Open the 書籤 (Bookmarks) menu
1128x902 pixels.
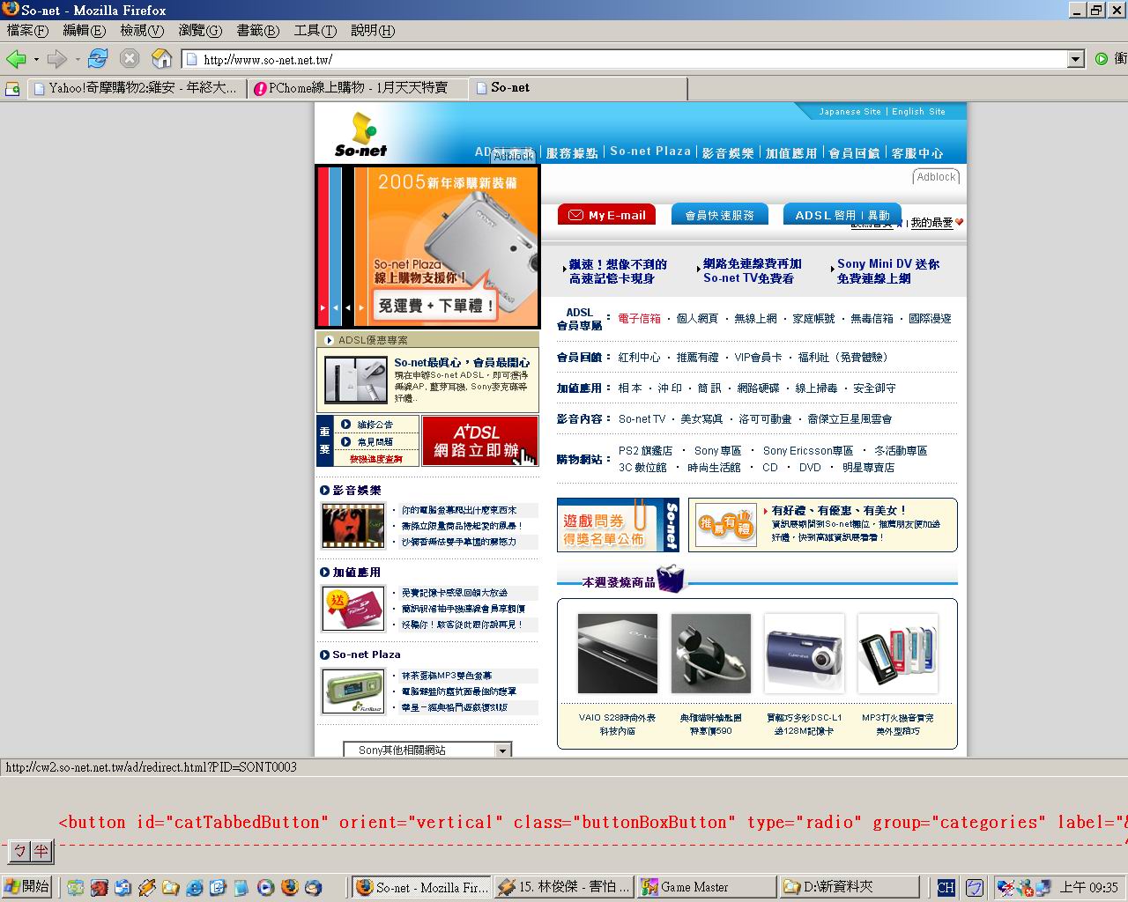(257, 30)
